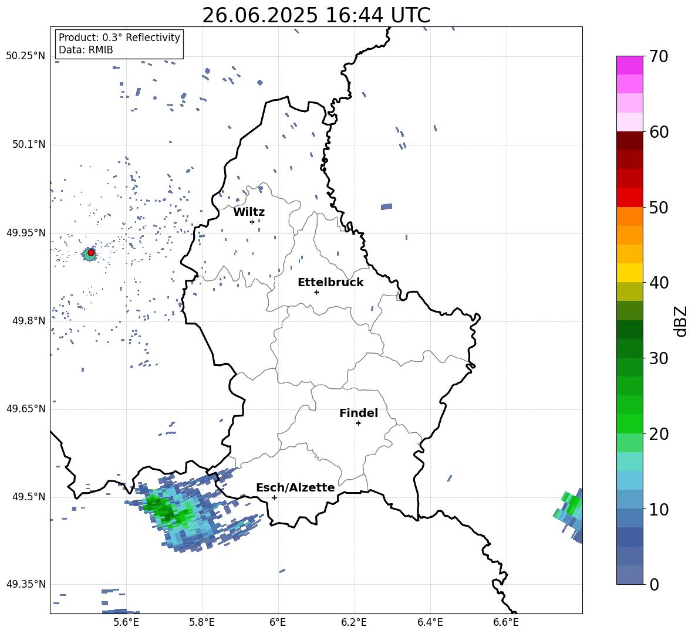Click the Findel station cross marker

[x=358, y=423]
